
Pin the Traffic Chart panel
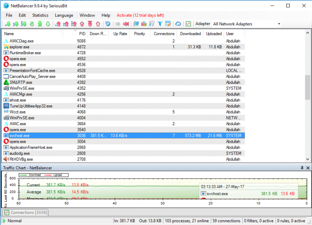point(302,168)
